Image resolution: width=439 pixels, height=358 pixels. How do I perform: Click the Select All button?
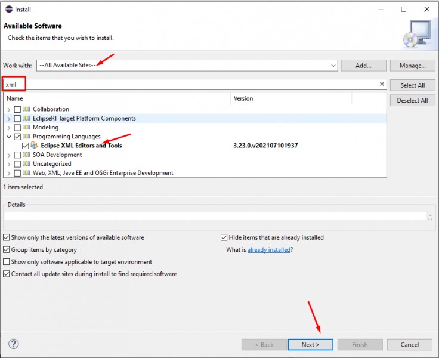click(x=412, y=85)
